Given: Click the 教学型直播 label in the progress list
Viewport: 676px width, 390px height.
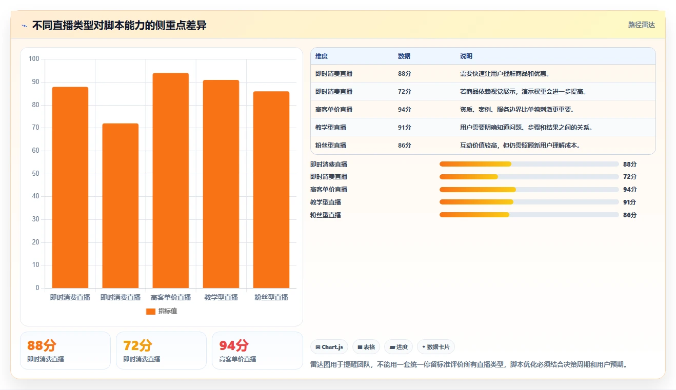Looking at the screenshot, I should coord(326,202).
